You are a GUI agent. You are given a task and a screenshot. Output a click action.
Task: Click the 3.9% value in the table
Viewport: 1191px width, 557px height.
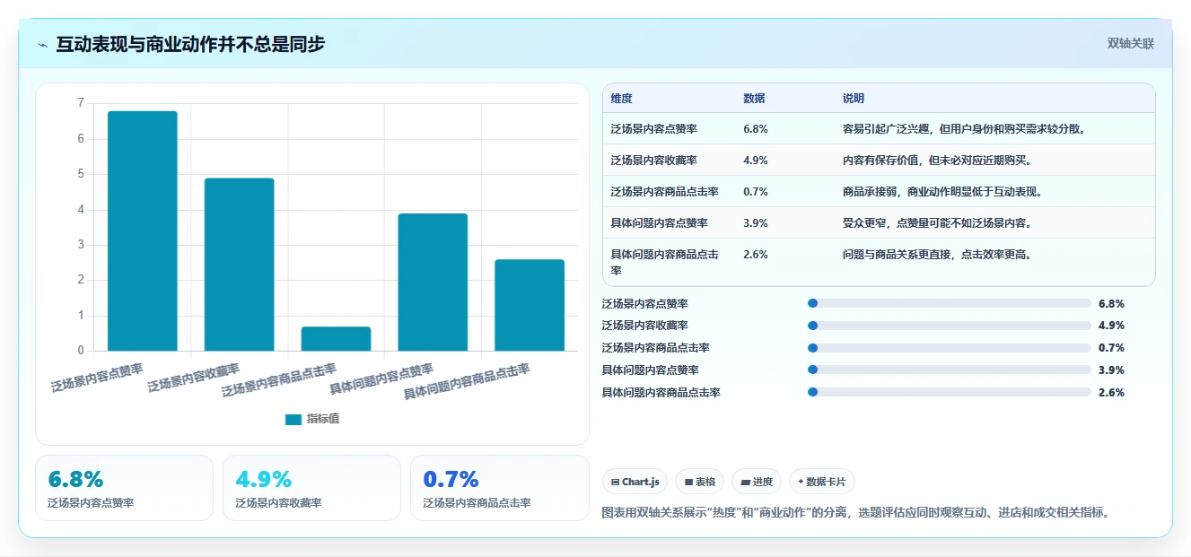tap(756, 223)
